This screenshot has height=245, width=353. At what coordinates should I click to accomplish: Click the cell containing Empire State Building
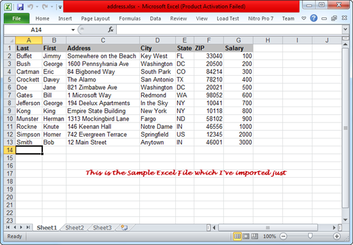[x=103, y=111]
